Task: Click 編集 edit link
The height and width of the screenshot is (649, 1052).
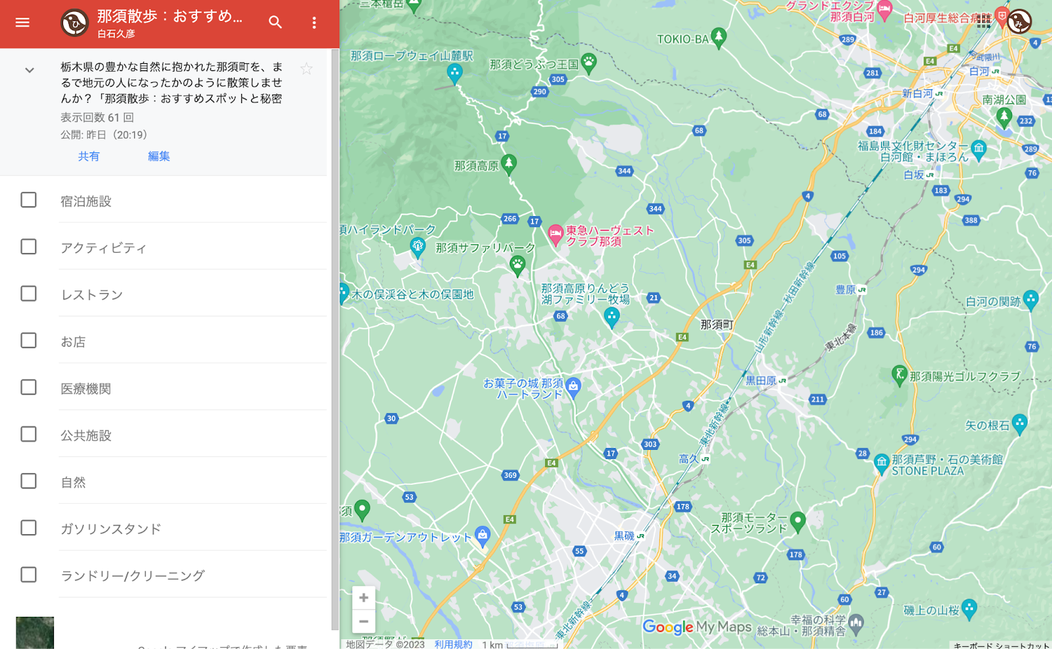Action: [x=158, y=156]
